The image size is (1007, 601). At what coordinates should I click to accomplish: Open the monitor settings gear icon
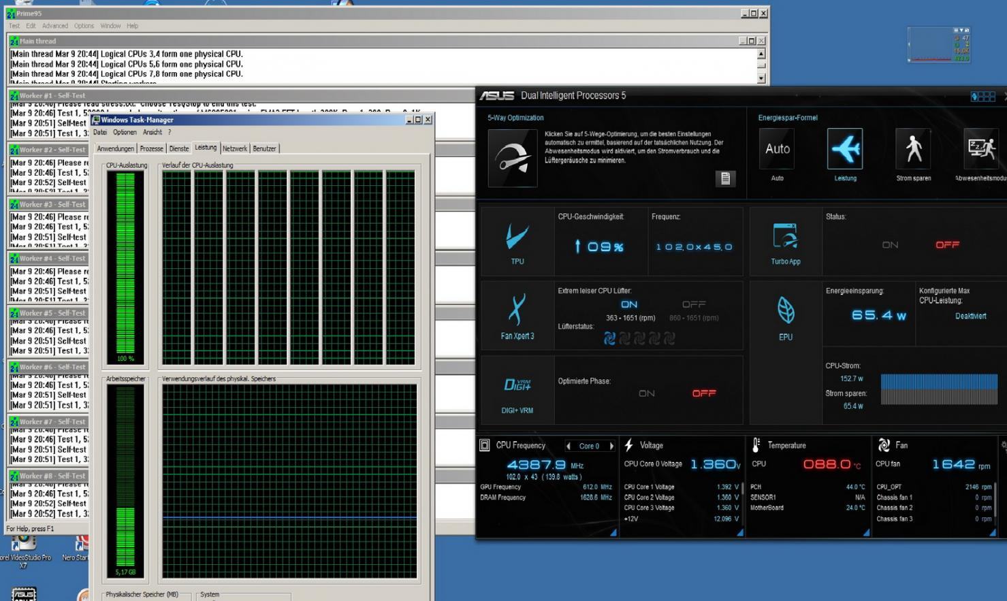click(1003, 445)
